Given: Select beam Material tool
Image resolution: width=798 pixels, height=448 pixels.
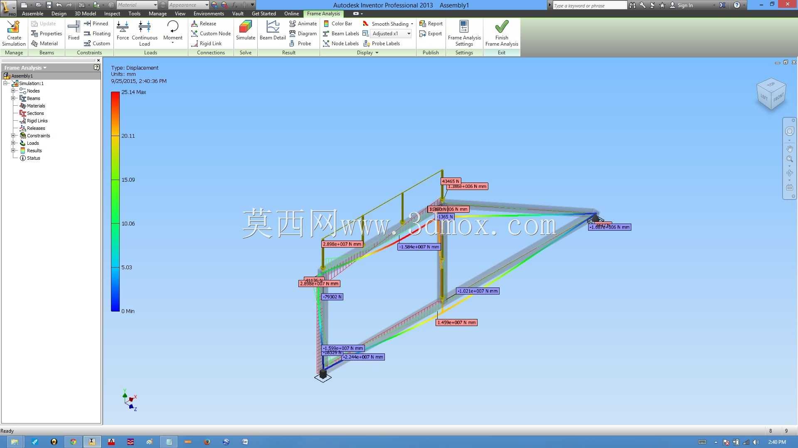Looking at the screenshot, I should click(x=44, y=44).
